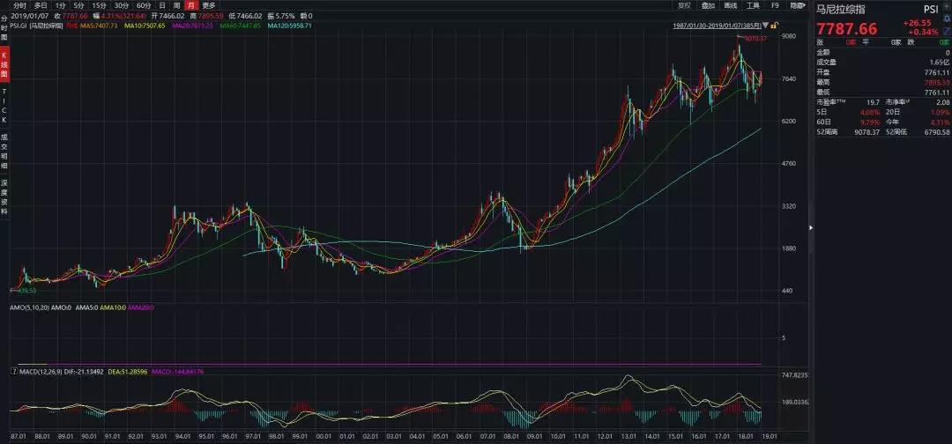The width and height of the screenshot is (952, 444).
Task: Open the 分时图 sidebar tab
Action: tap(4, 28)
